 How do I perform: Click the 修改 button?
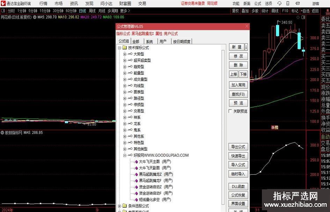coord(238,56)
